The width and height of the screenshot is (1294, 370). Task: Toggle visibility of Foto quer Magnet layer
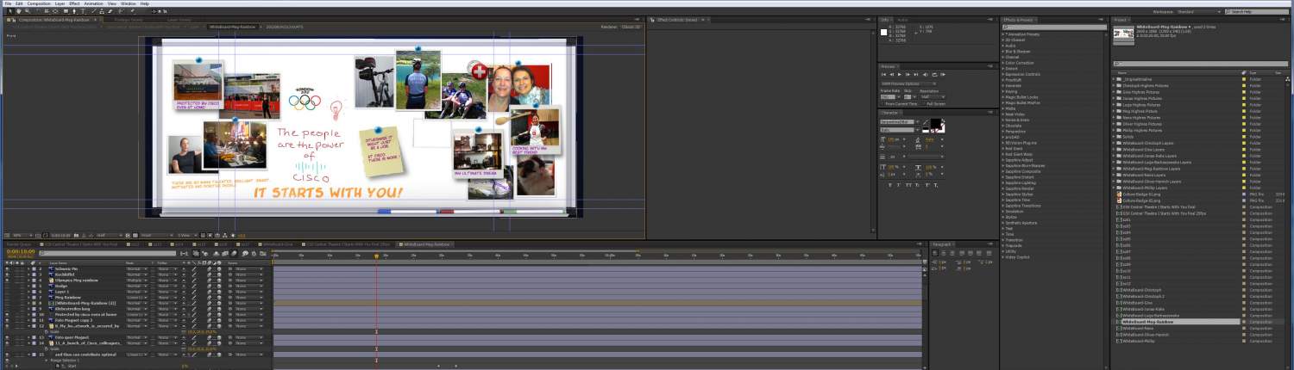[7, 337]
